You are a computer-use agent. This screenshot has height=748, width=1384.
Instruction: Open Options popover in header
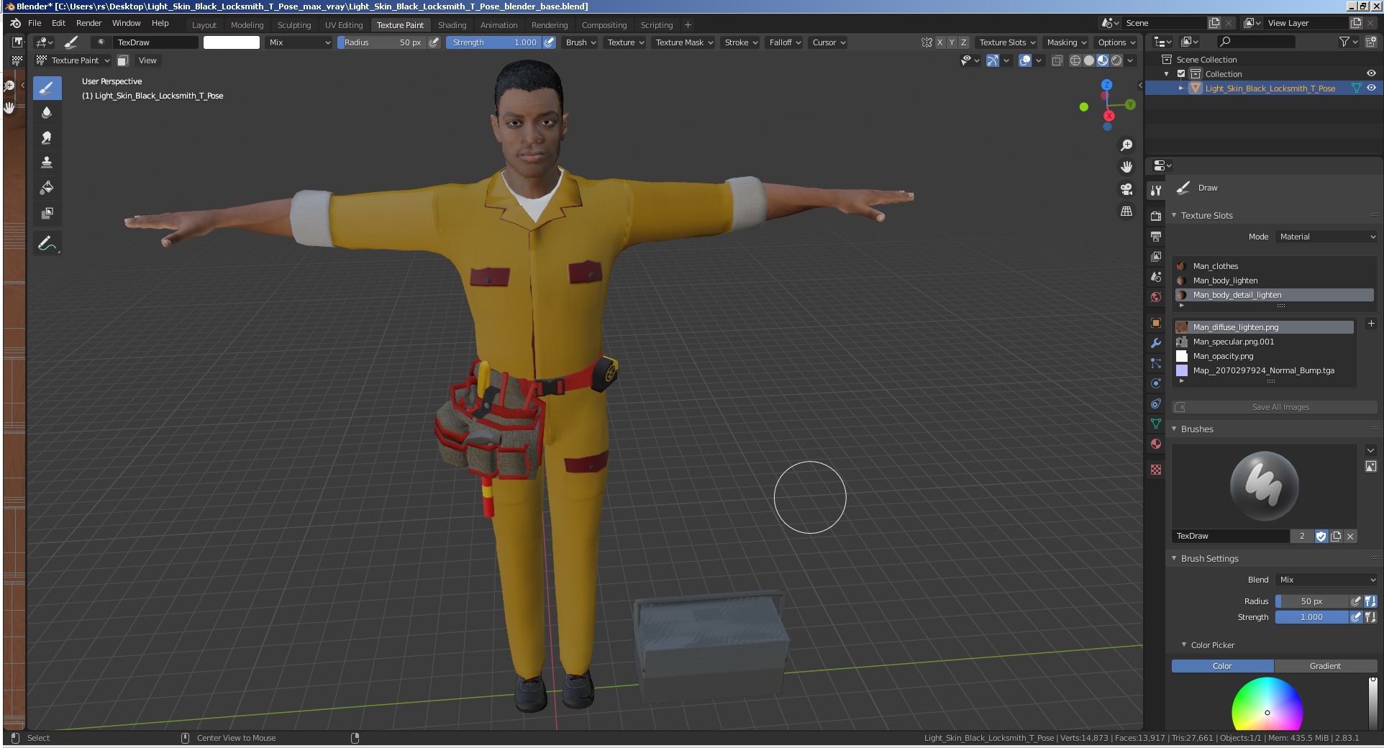click(x=1116, y=42)
